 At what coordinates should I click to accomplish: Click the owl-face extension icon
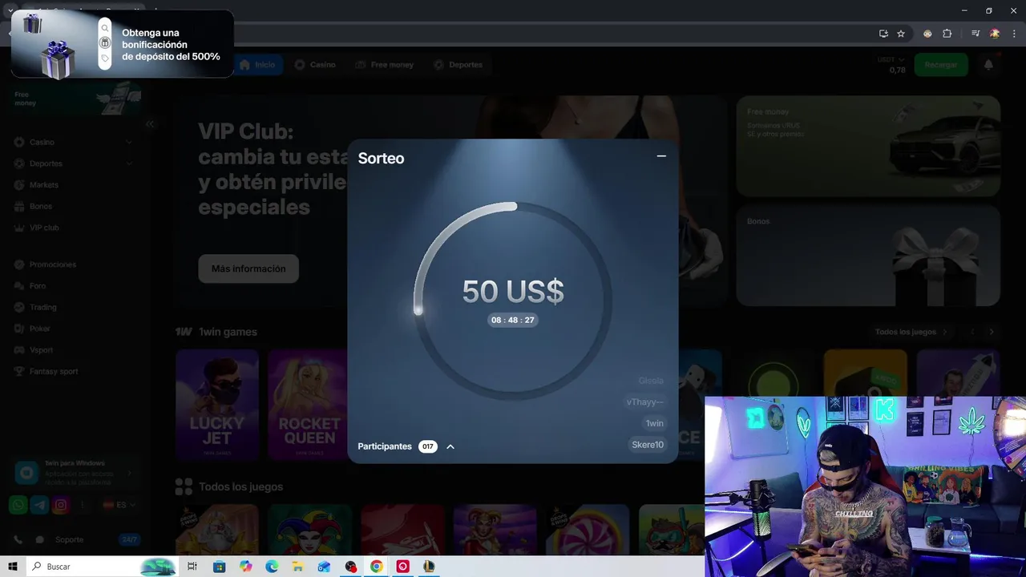coord(927,34)
